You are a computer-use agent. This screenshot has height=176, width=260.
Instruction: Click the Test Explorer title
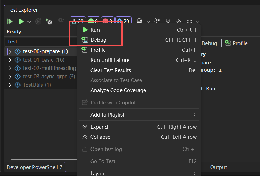tap(23, 10)
